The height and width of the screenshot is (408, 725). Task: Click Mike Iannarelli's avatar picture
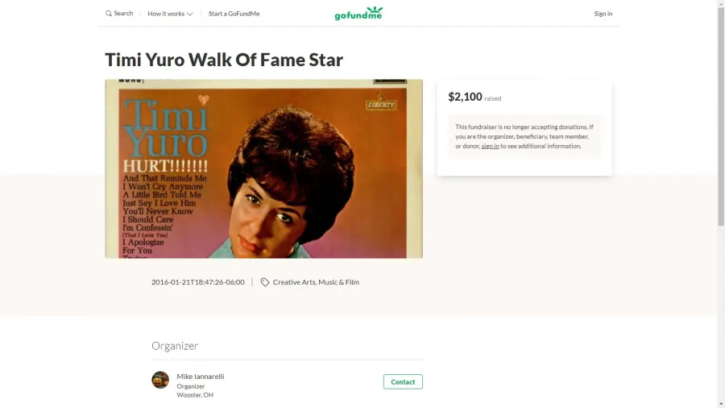coord(160,380)
